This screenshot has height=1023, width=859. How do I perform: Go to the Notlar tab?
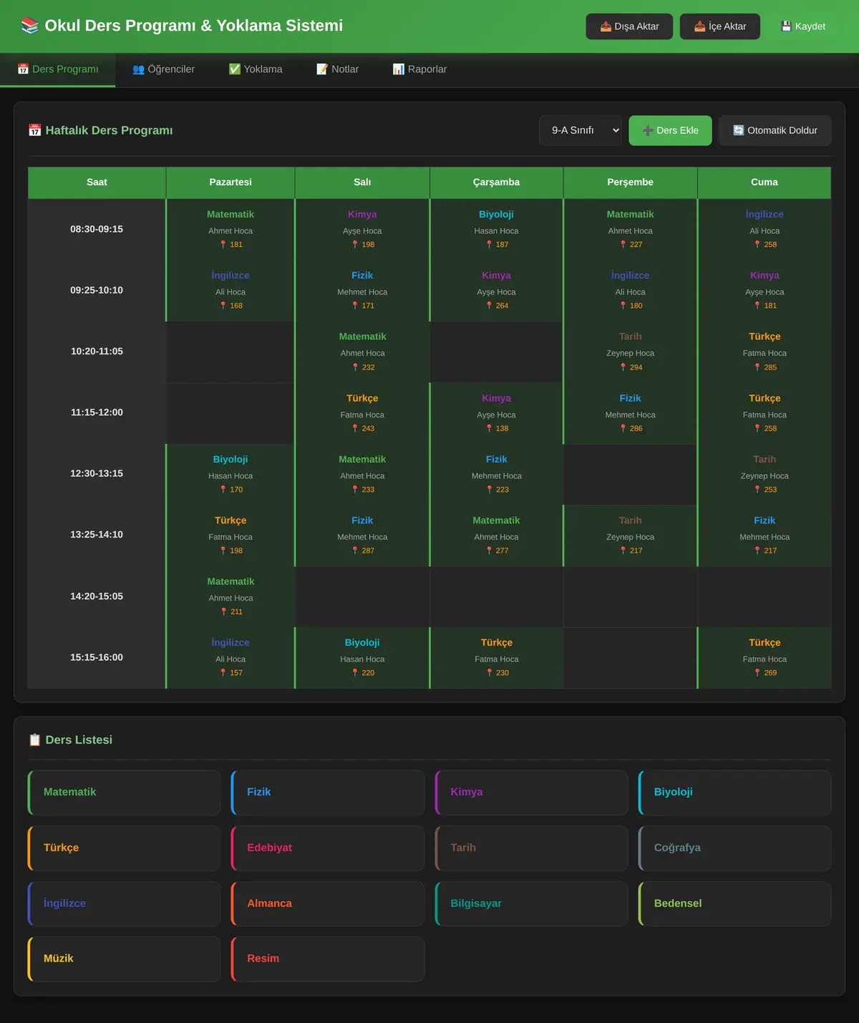click(x=337, y=69)
